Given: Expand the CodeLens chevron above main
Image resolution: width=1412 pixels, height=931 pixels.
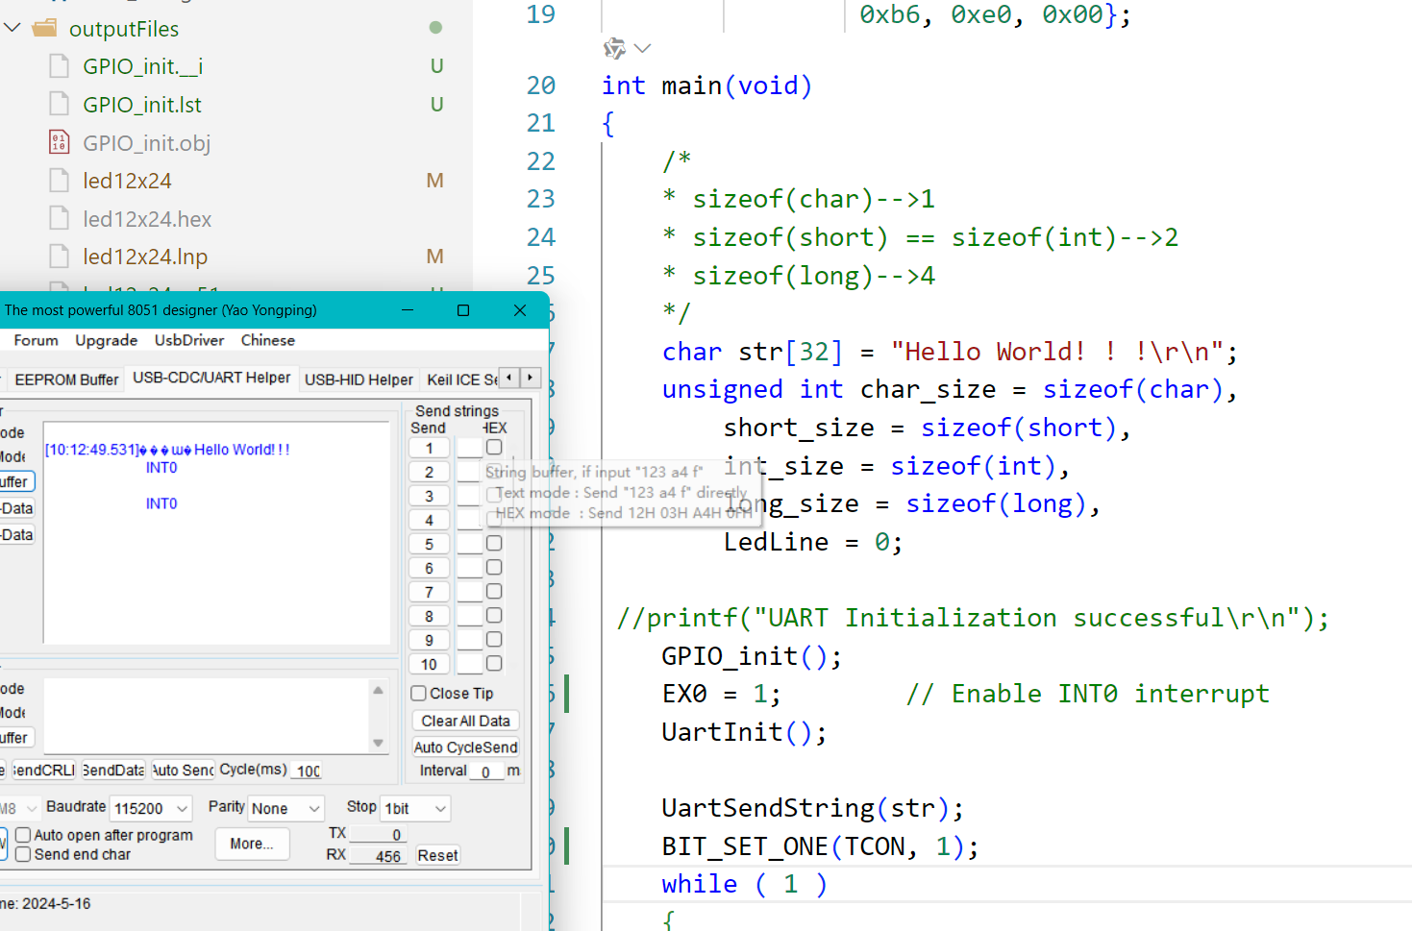Looking at the screenshot, I should click(643, 48).
